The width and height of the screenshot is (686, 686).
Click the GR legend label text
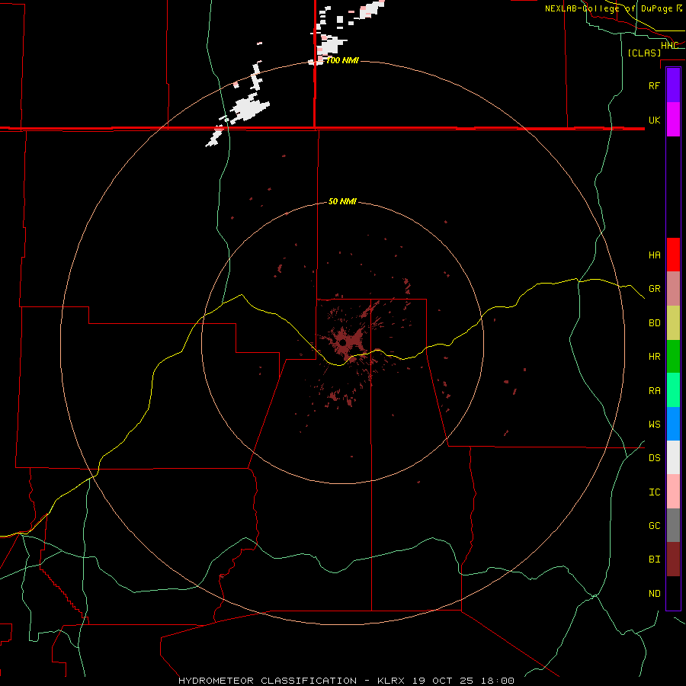pos(654,289)
